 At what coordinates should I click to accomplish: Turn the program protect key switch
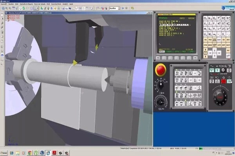pos(223,70)
